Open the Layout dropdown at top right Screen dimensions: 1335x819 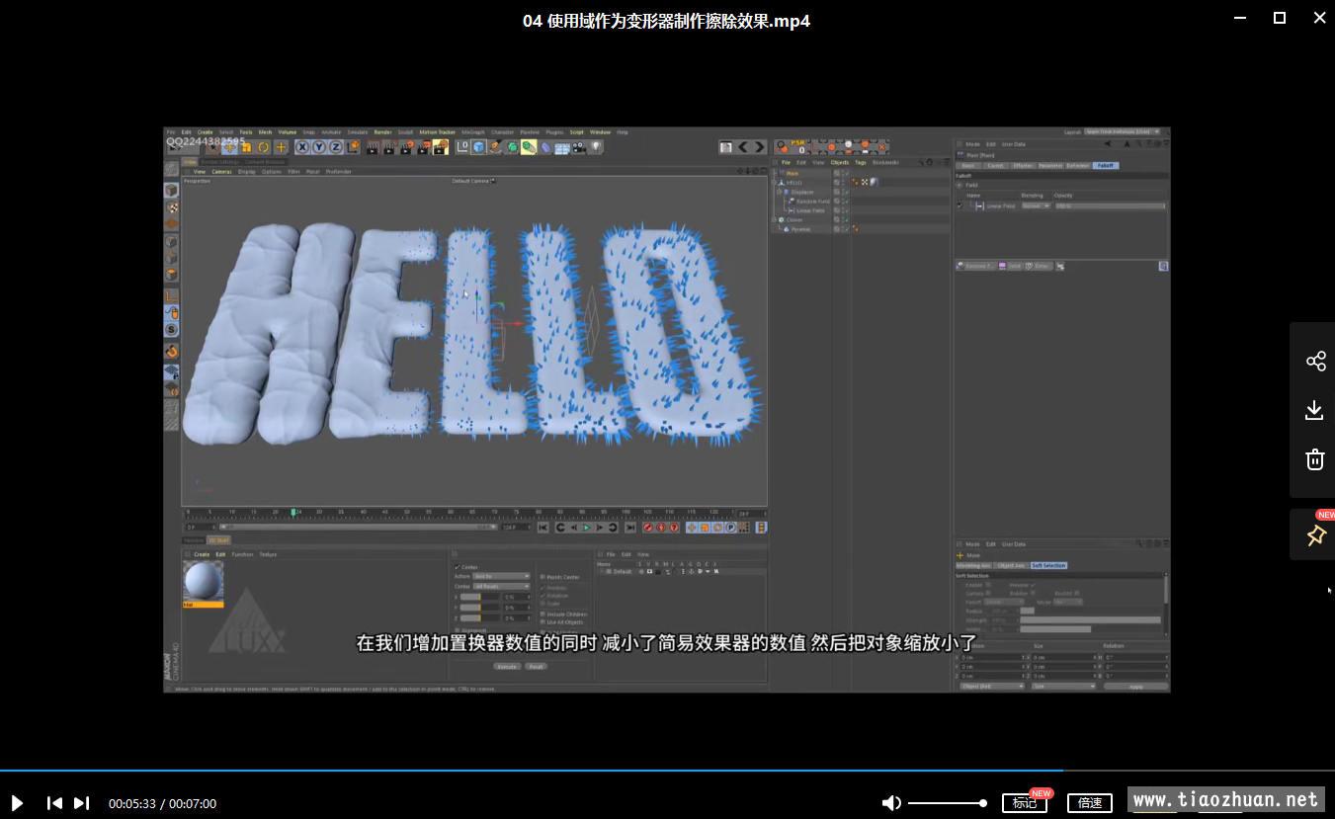click(1122, 131)
